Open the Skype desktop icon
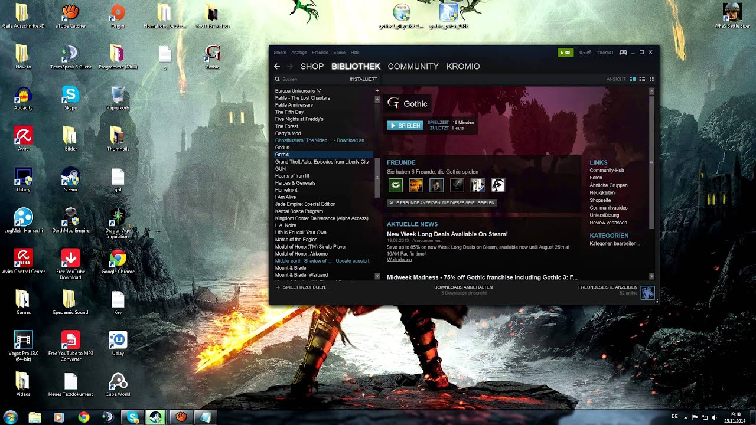 tap(70, 94)
